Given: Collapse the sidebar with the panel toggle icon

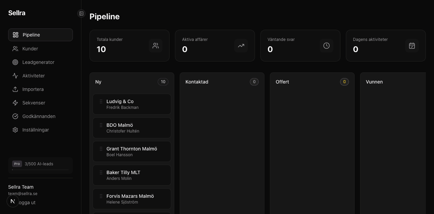Looking at the screenshot, I should click(81, 14).
